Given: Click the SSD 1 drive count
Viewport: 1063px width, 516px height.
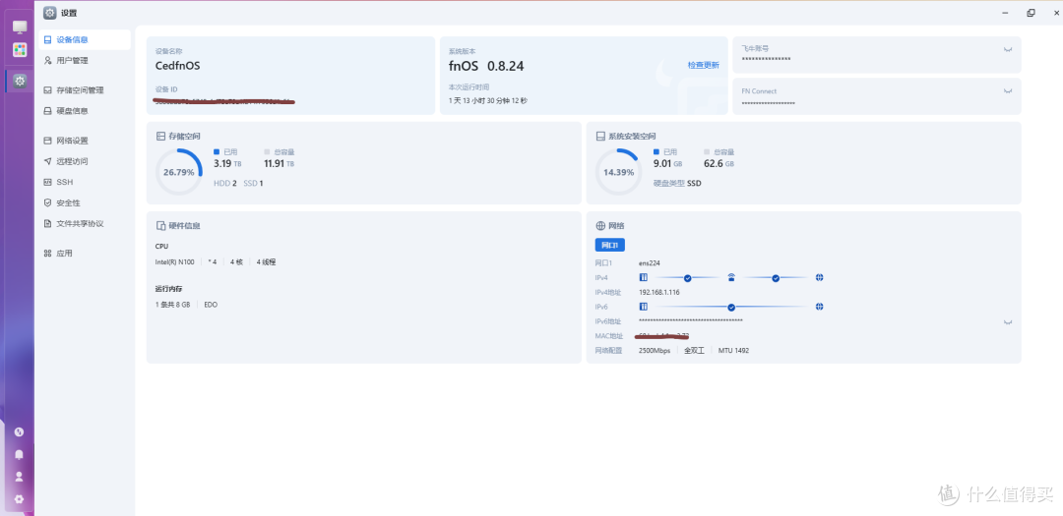Looking at the screenshot, I should pos(253,183).
